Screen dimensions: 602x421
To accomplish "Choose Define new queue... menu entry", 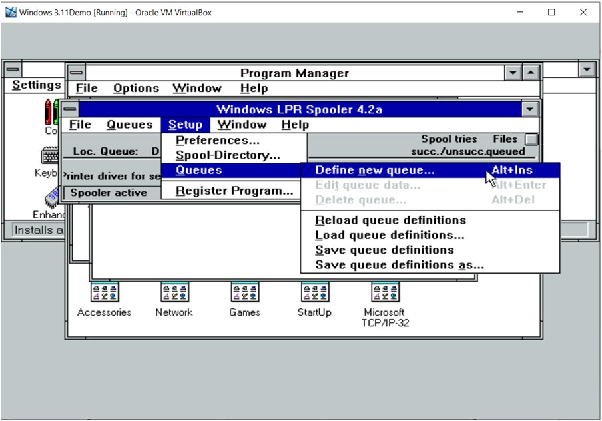I will coord(430,170).
